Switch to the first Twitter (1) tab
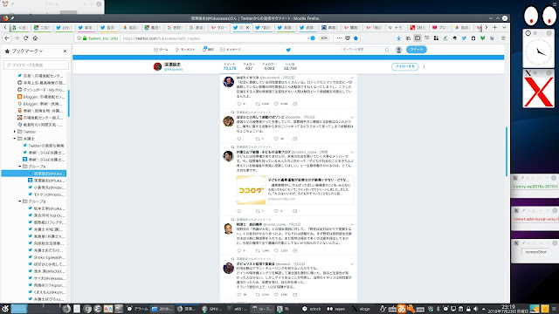559x314 pixels. pos(64,27)
